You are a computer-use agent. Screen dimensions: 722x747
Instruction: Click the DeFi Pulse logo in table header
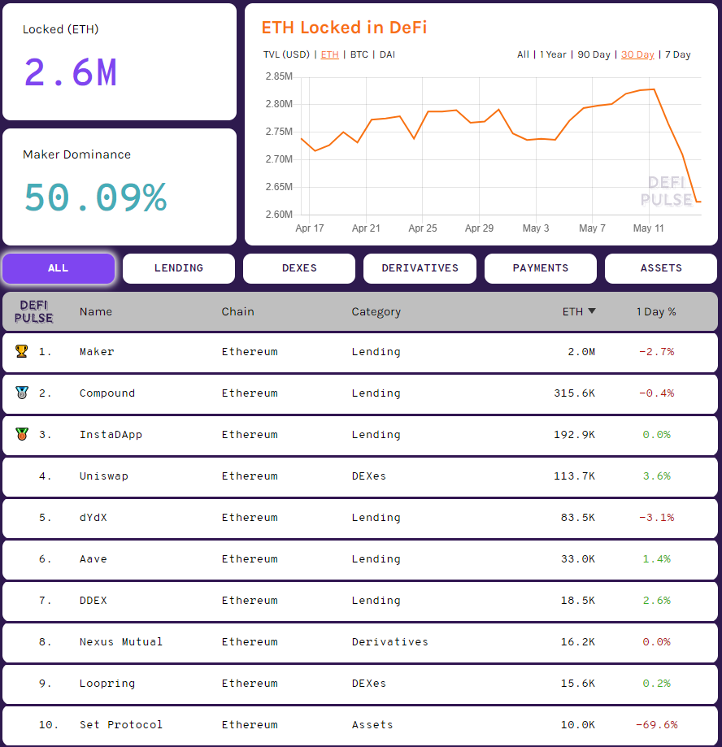(x=34, y=311)
